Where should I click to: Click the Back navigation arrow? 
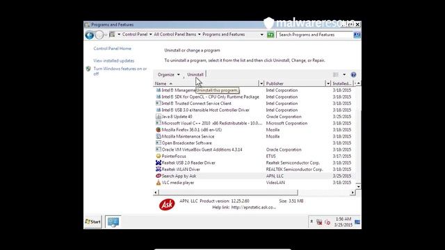[90, 35]
